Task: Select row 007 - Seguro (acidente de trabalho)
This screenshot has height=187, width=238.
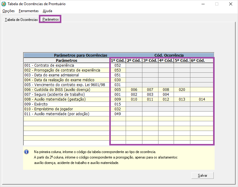Action: (66, 95)
